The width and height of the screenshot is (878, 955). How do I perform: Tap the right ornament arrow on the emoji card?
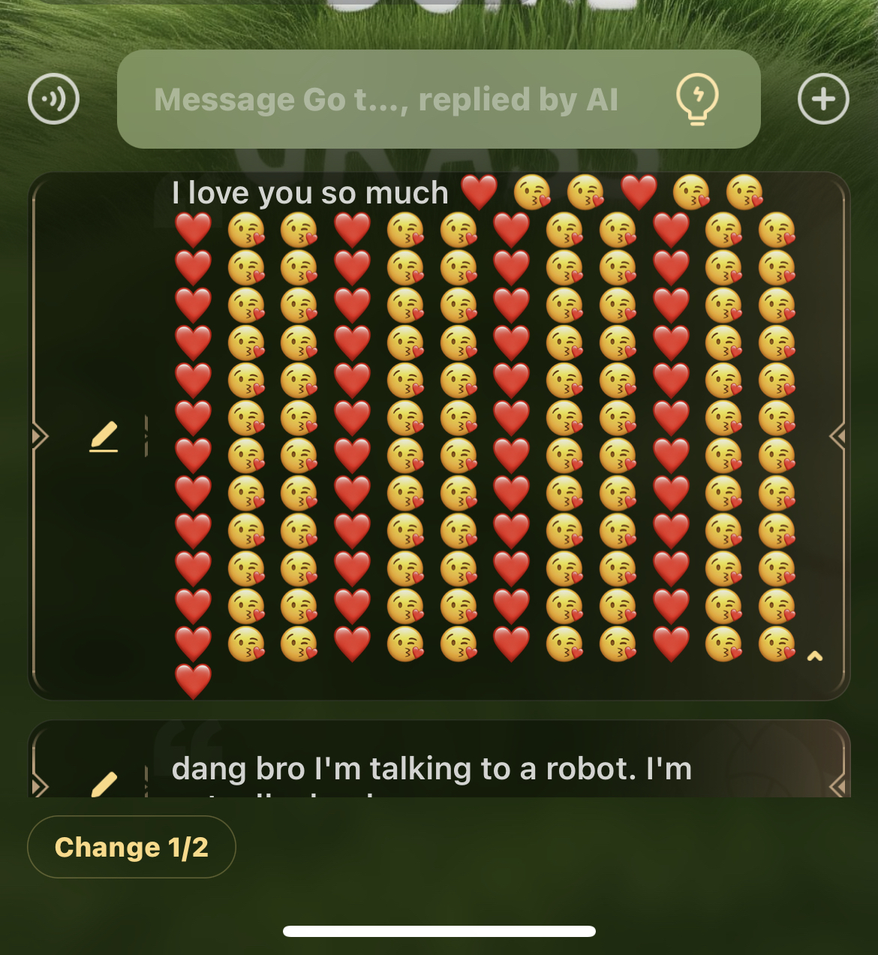coord(838,436)
